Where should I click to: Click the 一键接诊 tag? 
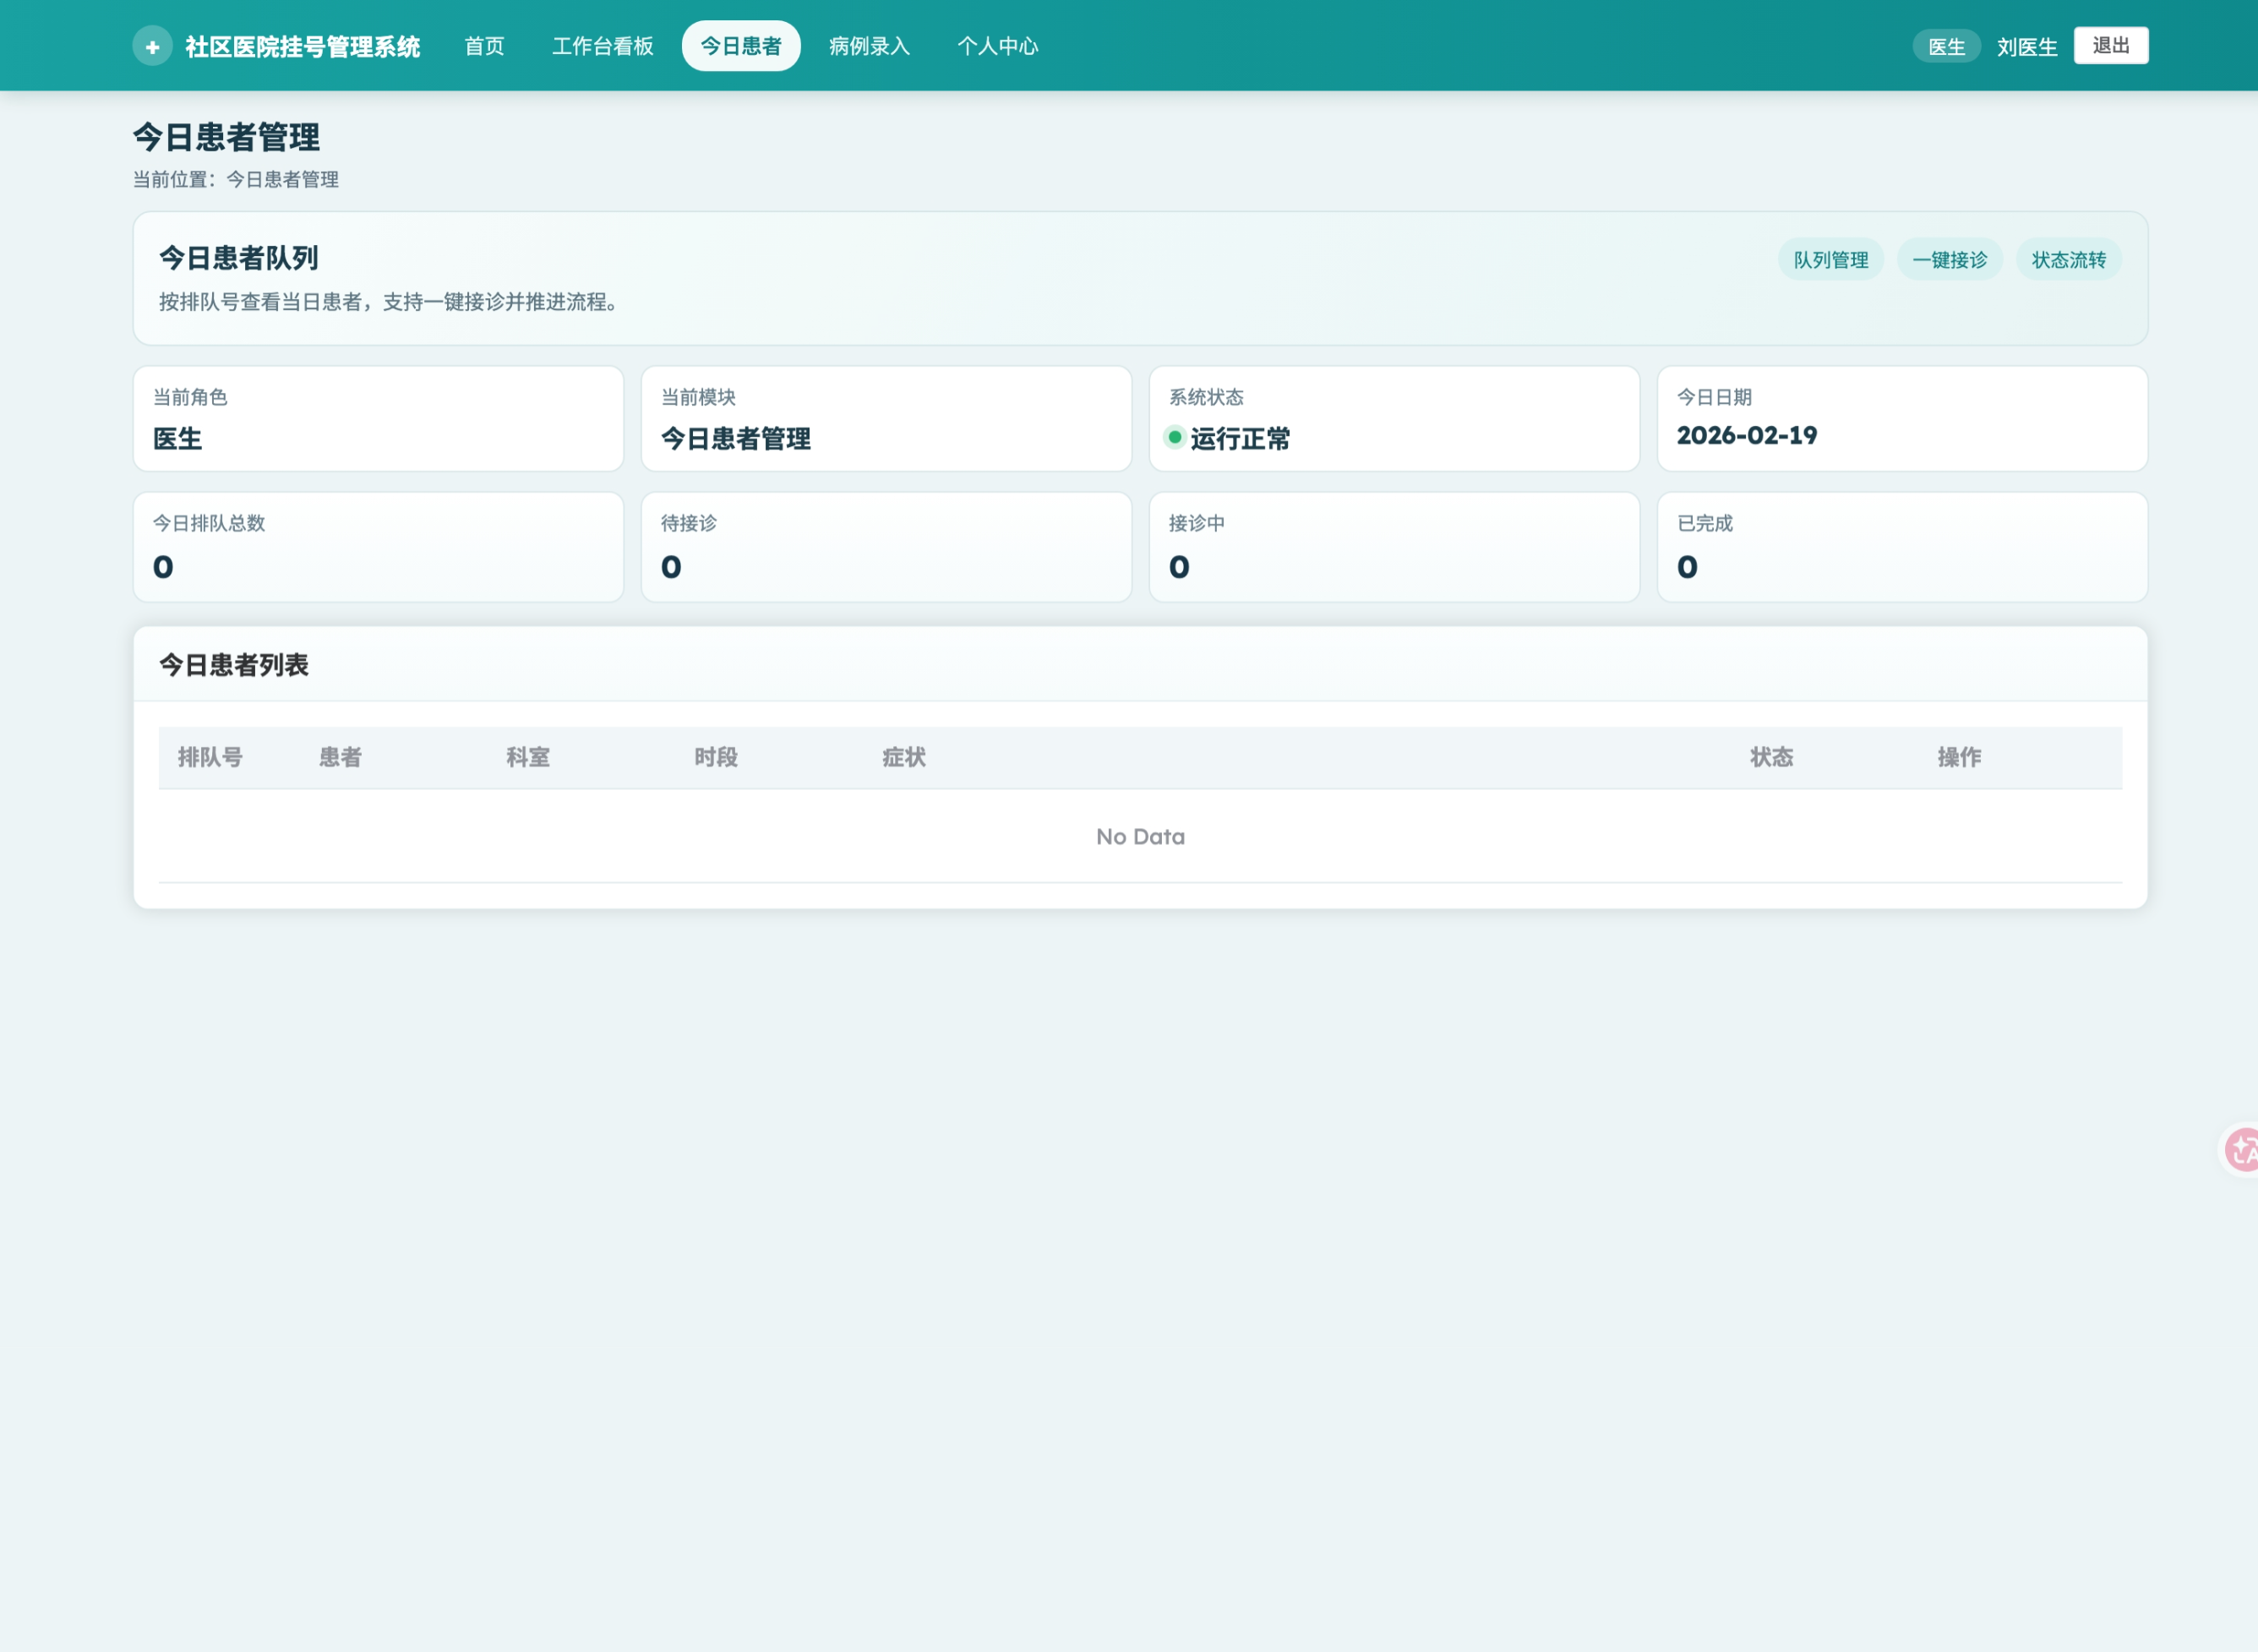1949,260
